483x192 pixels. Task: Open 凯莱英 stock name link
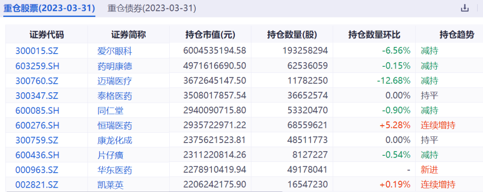(x=110, y=185)
